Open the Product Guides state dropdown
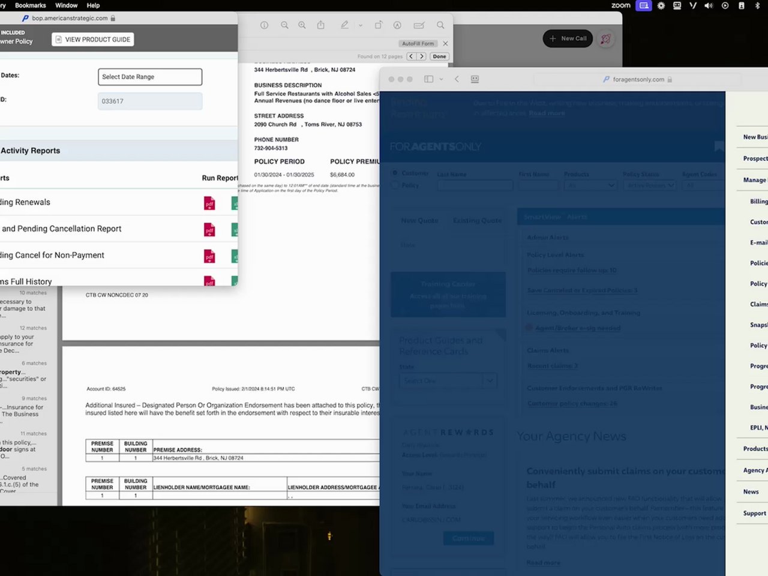 [x=448, y=380]
